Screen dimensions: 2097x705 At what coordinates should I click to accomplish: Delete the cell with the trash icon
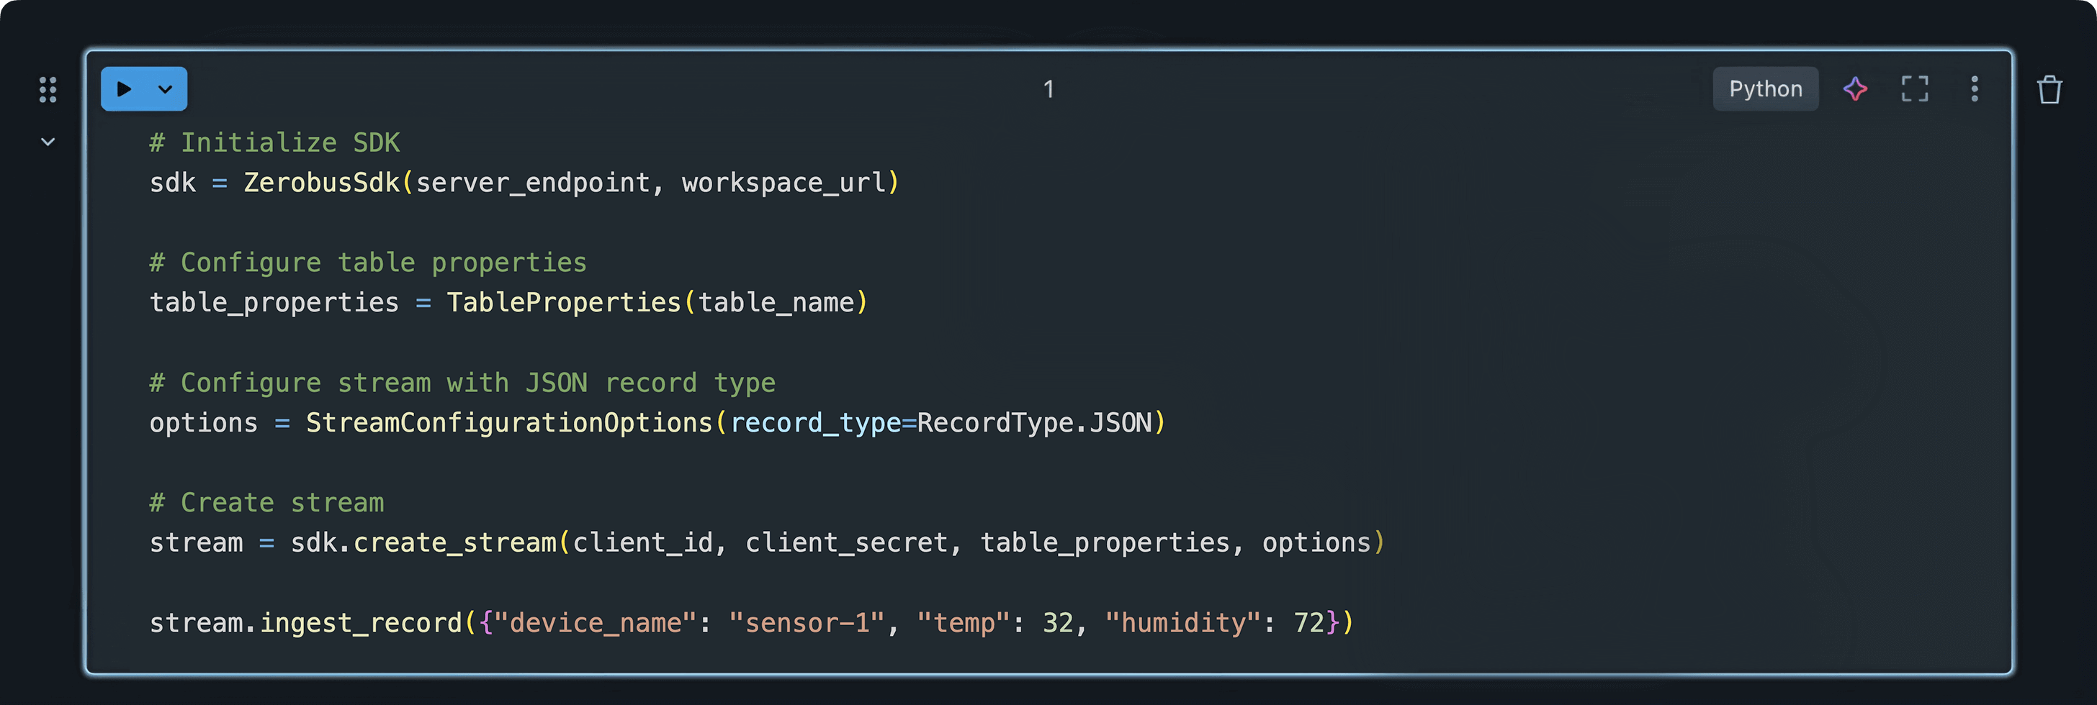coord(2049,89)
